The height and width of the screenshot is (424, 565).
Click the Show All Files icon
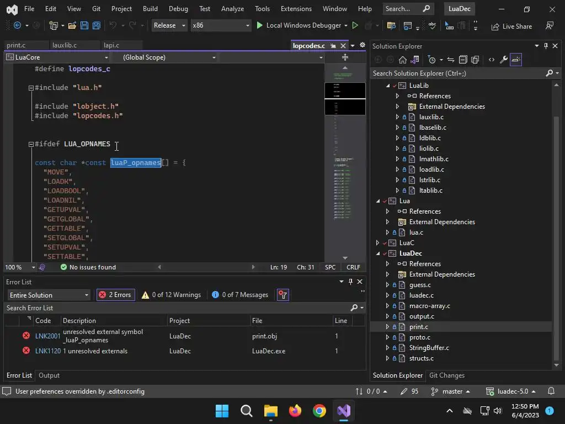pos(475,60)
